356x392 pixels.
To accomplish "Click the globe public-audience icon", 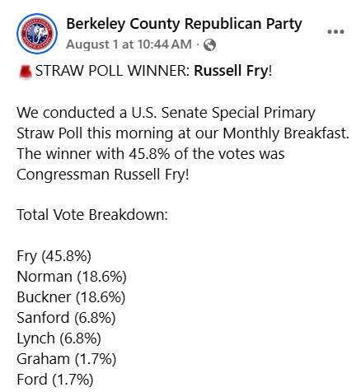I will coord(209,44).
